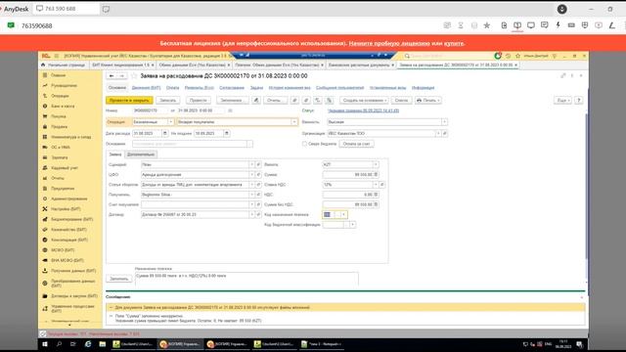Open the status hyperlink next to Статус

click(363, 110)
